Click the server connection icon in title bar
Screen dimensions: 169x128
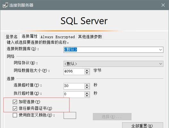(x=5, y=5)
